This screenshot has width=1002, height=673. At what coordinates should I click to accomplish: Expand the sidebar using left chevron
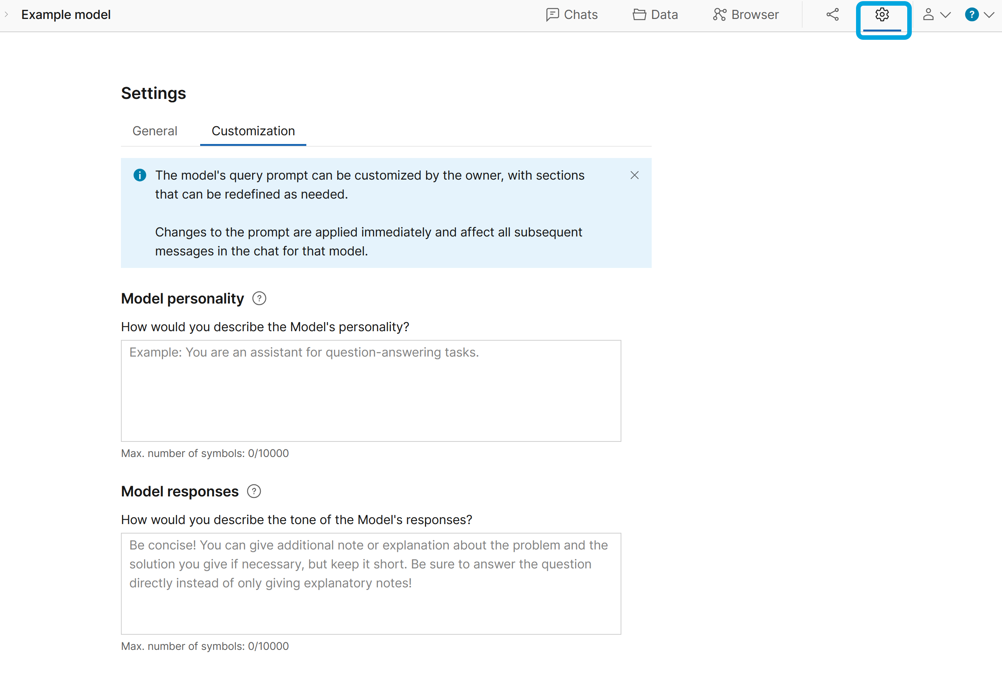click(6, 15)
